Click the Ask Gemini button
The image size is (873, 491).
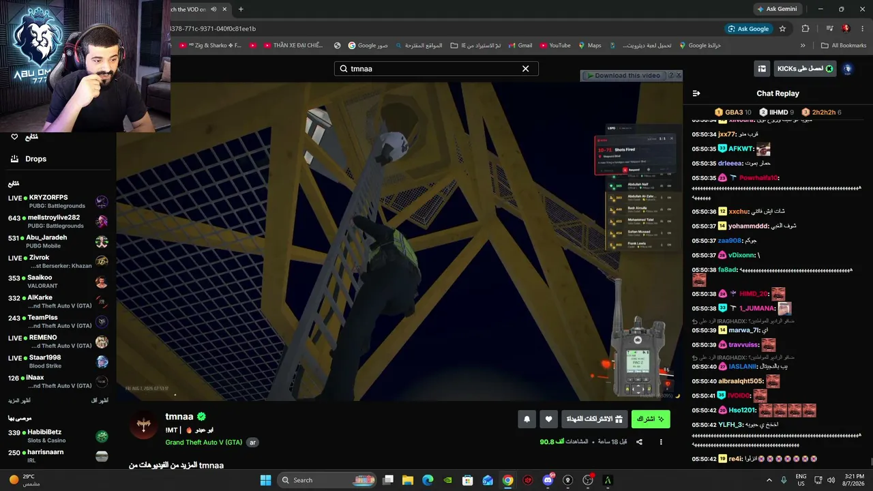point(777,9)
